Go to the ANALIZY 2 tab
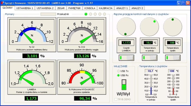Viewport: 191px width, 106px height. pyautogui.click(x=137, y=8)
